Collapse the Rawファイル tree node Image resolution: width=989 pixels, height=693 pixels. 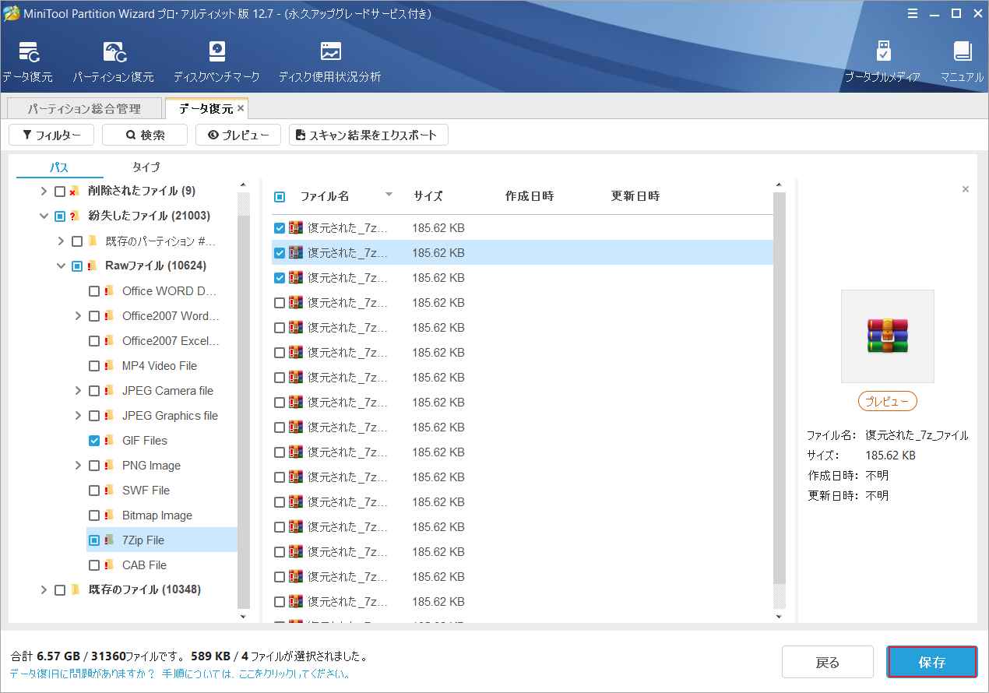click(x=61, y=266)
